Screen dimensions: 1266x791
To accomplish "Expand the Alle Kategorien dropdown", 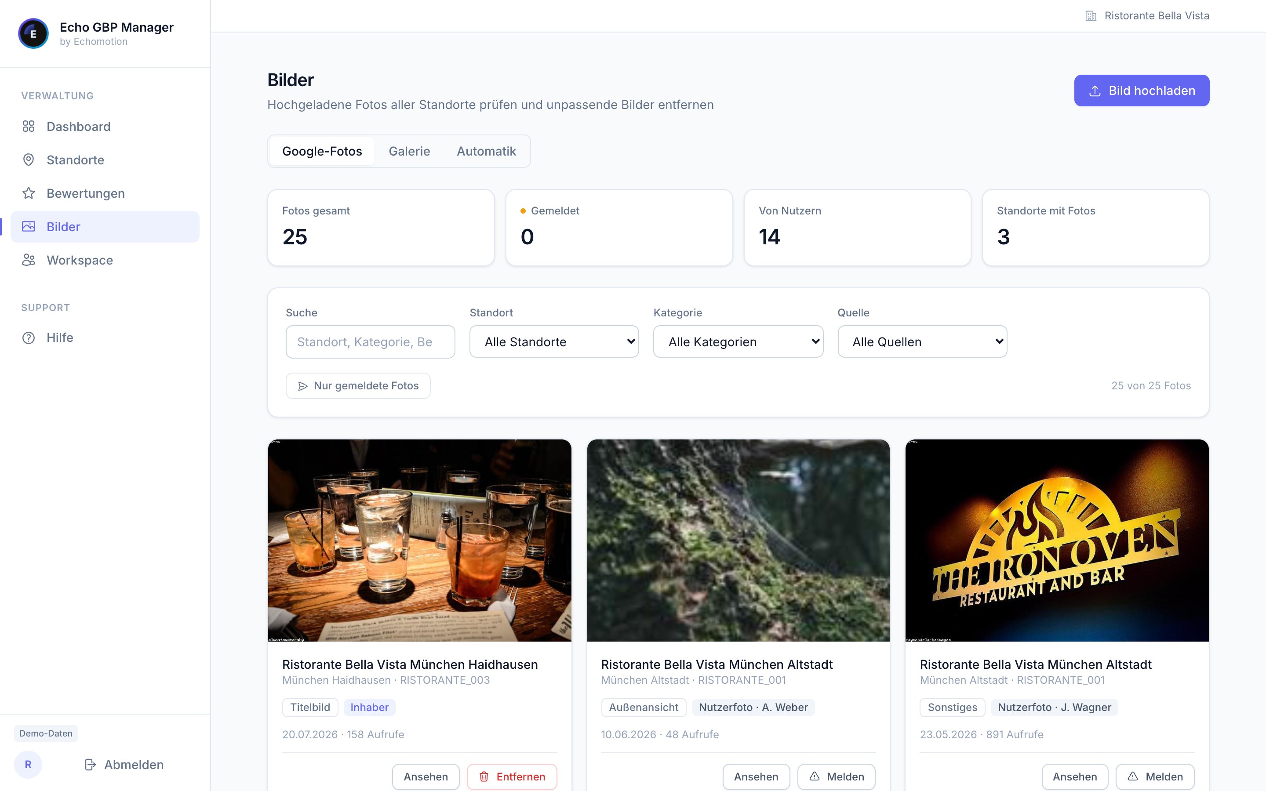I will [x=738, y=342].
